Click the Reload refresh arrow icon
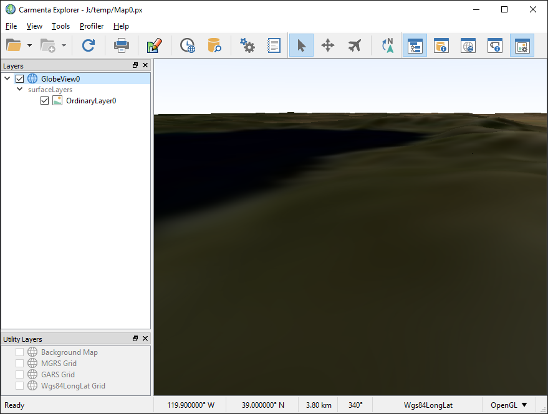 [89, 45]
